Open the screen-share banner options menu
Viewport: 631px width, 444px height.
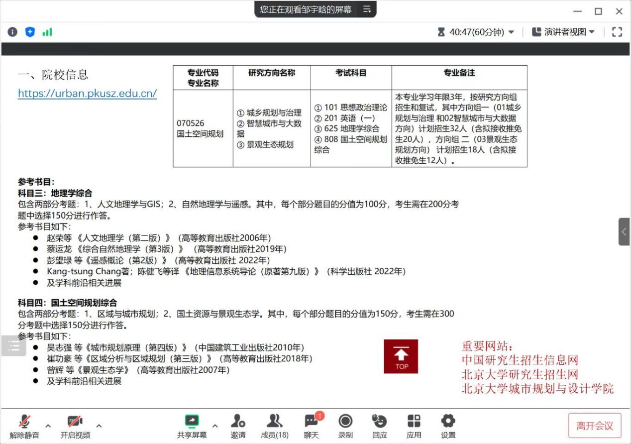tap(367, 9)
